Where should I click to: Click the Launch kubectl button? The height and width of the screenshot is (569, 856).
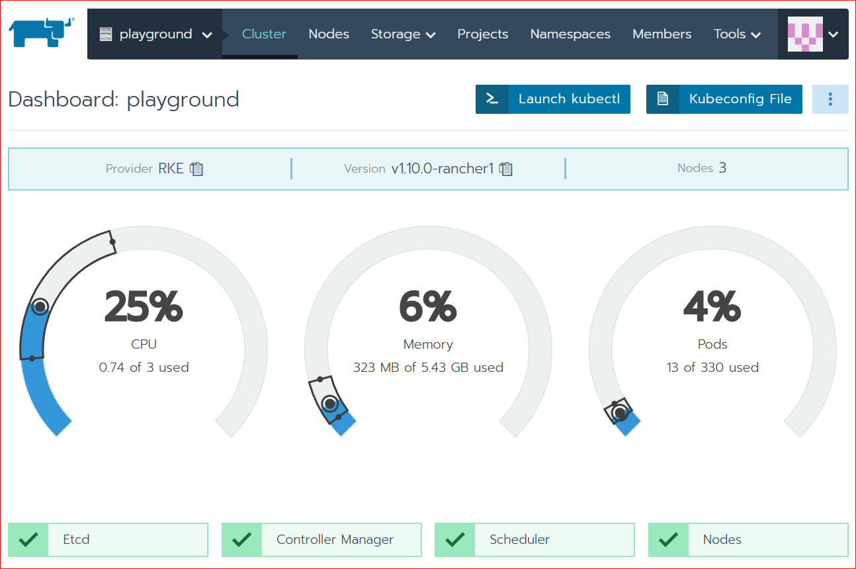coord(553,99)
